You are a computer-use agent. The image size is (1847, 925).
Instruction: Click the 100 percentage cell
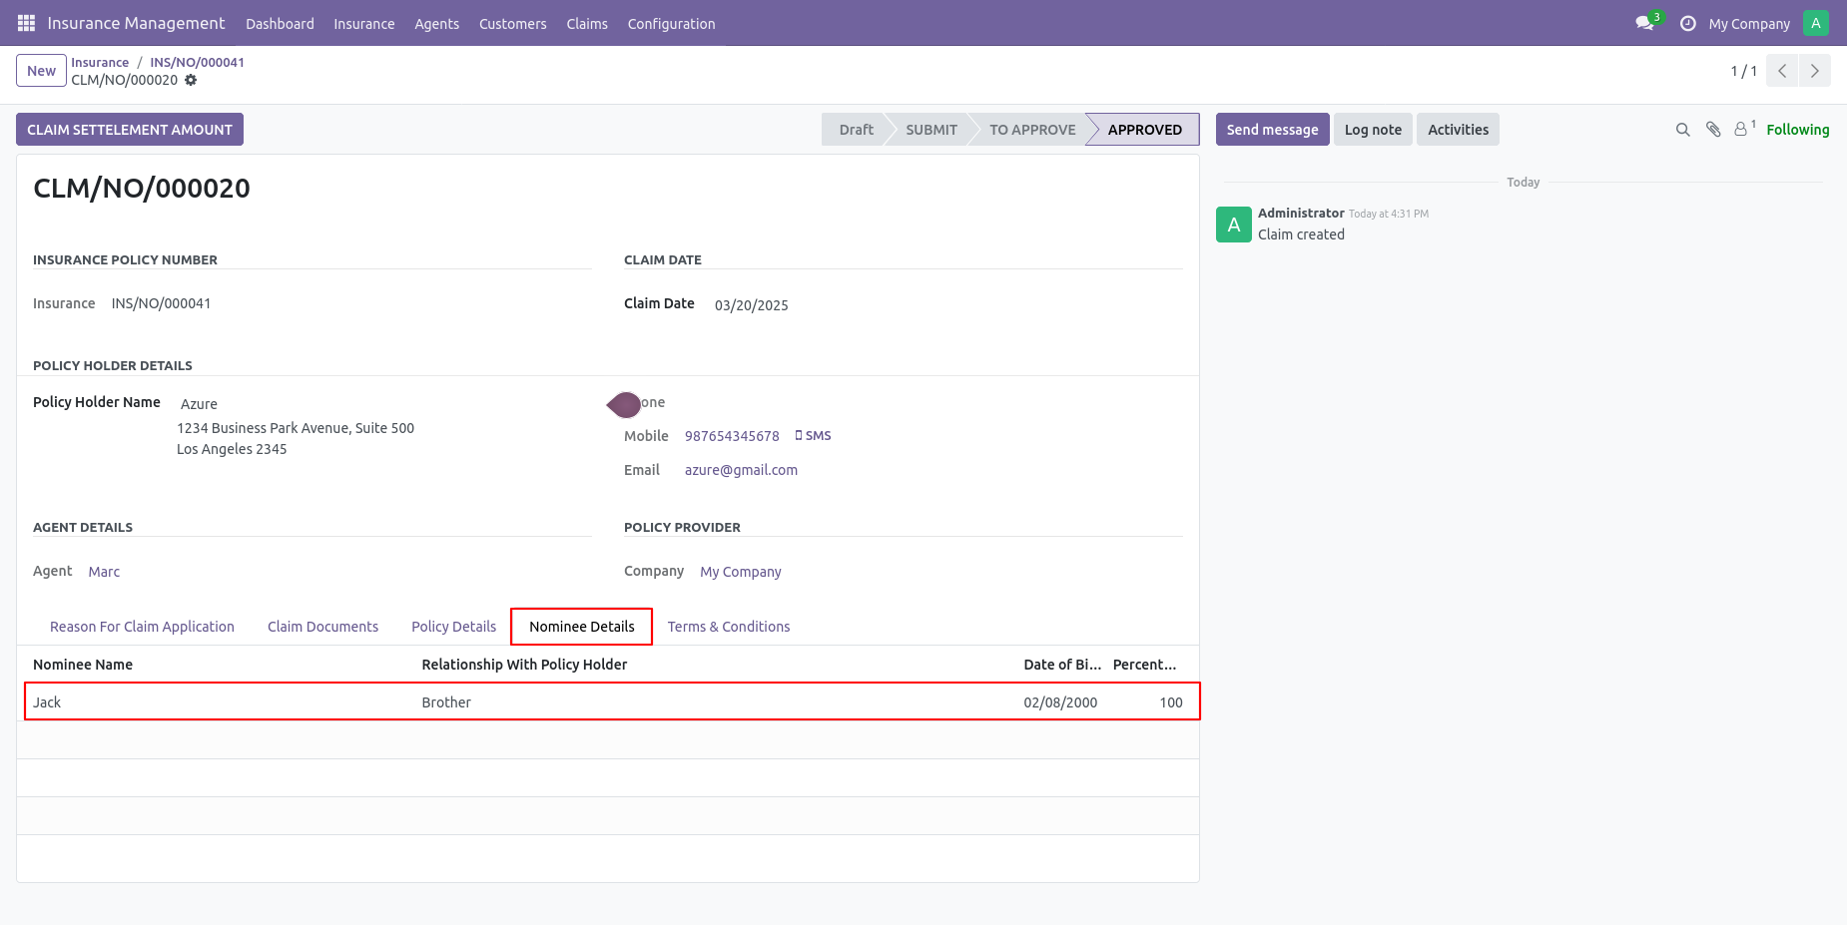coord(1171,702)
